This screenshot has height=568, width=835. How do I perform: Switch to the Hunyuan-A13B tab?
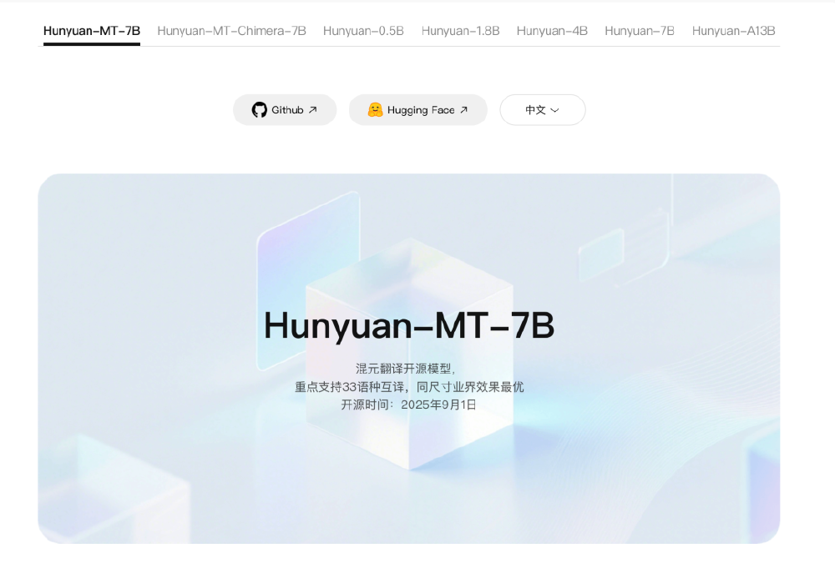tap(732, 30)
